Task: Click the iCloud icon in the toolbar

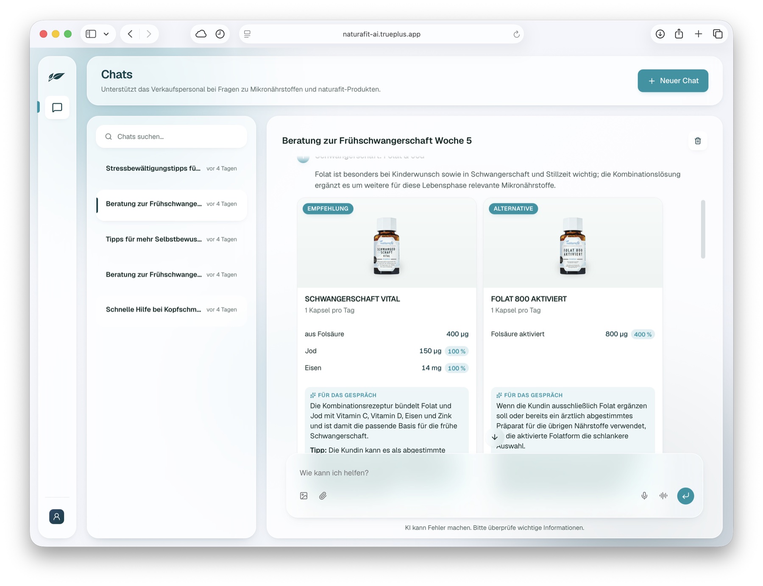Action: click(x=201, y=34)
